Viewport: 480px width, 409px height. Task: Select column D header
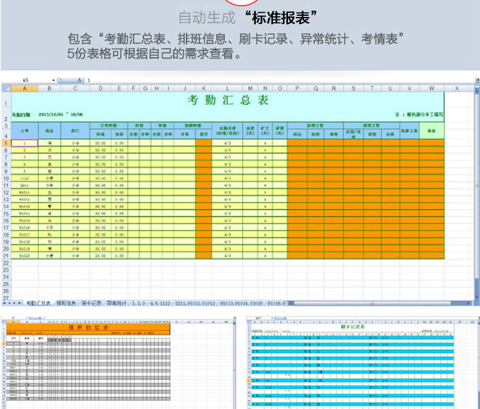100,89
